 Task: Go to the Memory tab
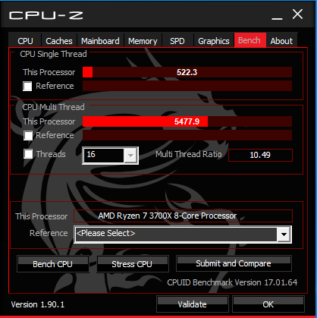tap(143, 41)
